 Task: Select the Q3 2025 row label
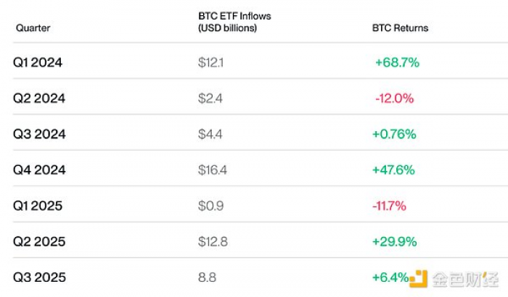click(x=39, y=277)
